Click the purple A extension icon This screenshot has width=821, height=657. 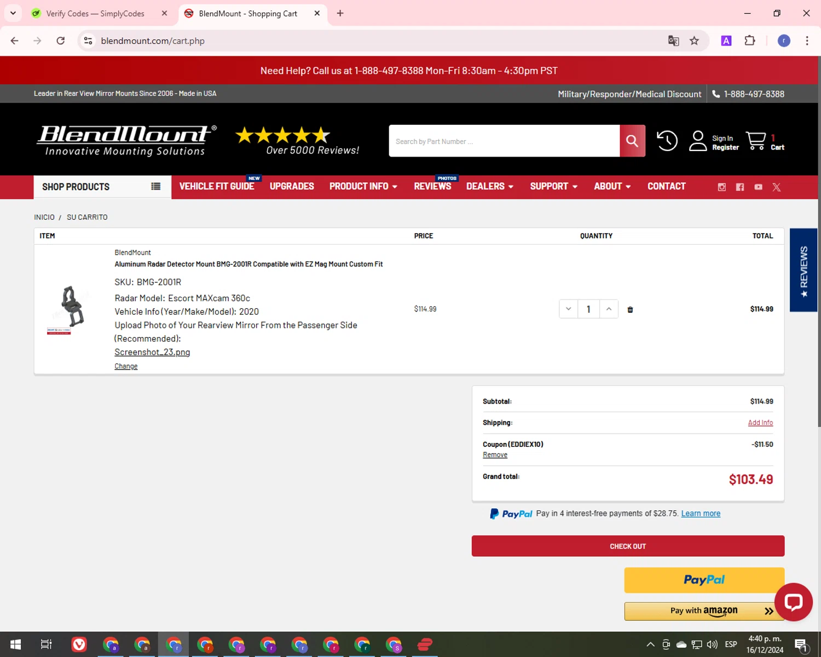(726, 41)
